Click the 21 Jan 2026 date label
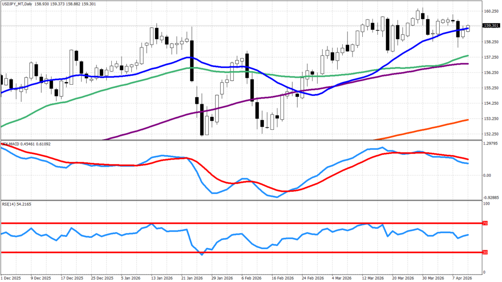The height and width of the screenshot is (282, 502). click(x=191, y=277)
